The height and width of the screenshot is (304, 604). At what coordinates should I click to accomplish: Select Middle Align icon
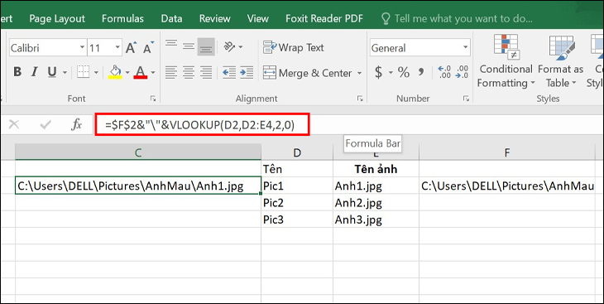189,47
